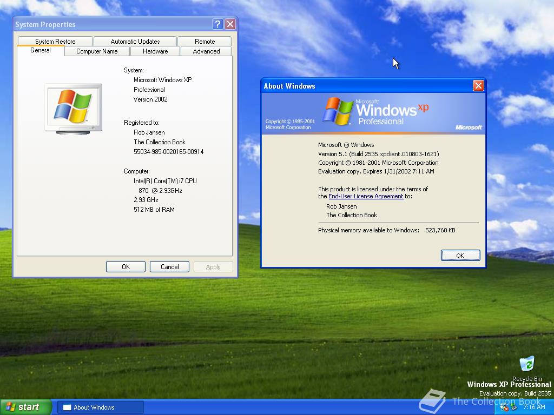
Task: Click the 'Evaluation copy. Expires 1/31/2002' line
Action: coord(377,171)
